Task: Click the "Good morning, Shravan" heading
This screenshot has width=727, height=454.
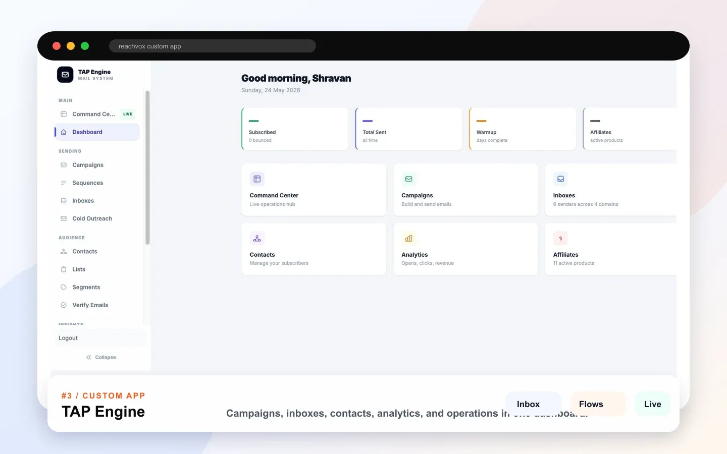Action: point(296,78)
